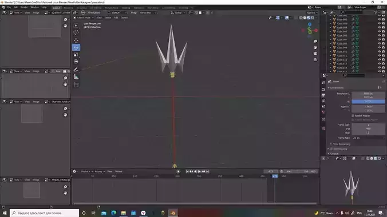387x217 pixels.
Task: Click the viewport pan hand icon
Action: pyautogui.click(x=315, y=47)
